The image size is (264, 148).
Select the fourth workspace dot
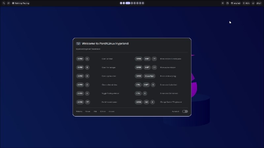132,3
